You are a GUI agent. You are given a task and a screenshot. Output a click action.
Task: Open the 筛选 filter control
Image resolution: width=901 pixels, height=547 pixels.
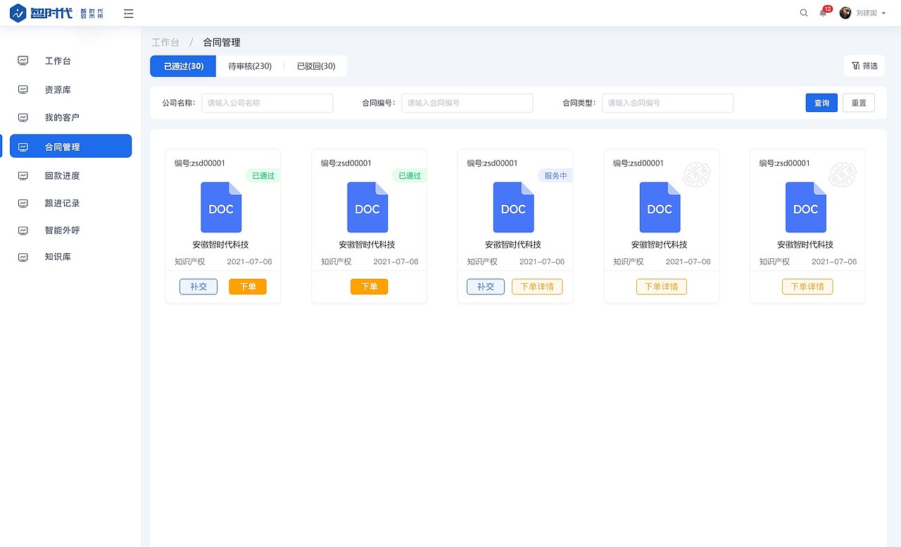tap(864, 65)
